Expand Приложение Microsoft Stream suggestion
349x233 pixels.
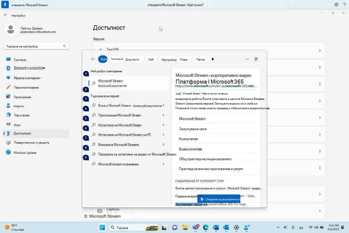[x=164, y=115]
